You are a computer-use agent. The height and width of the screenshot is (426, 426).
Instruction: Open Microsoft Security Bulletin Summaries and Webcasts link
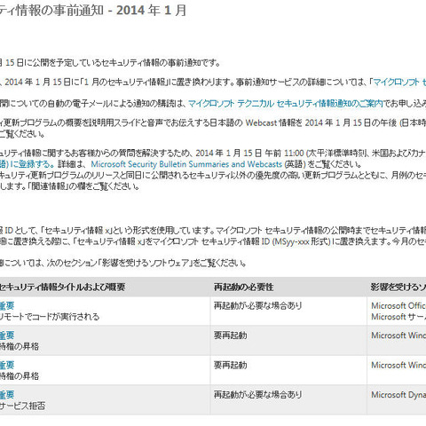point(186,164)
